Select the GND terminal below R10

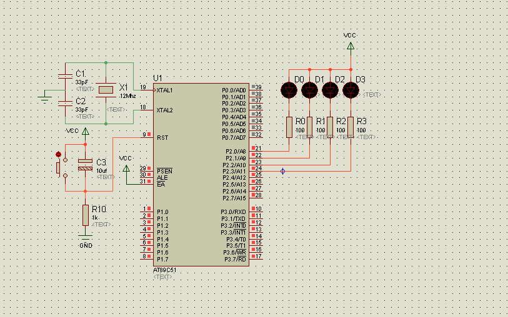(86, 237)
